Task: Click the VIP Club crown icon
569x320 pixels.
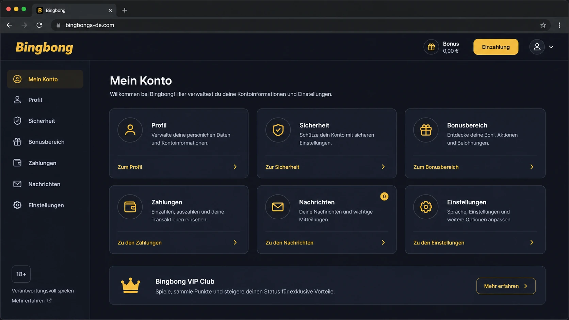Action: tap(131, 285)
